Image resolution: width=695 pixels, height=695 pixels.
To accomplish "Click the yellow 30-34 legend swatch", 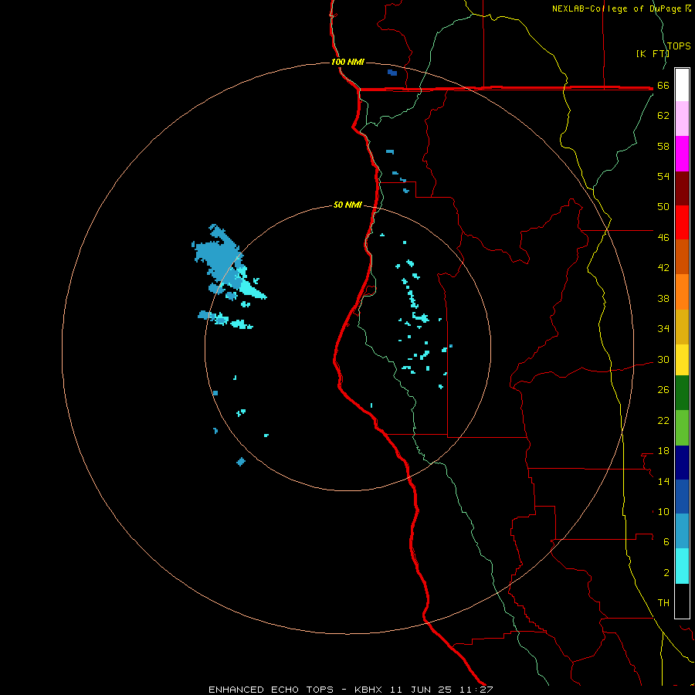I will point(682,360).
